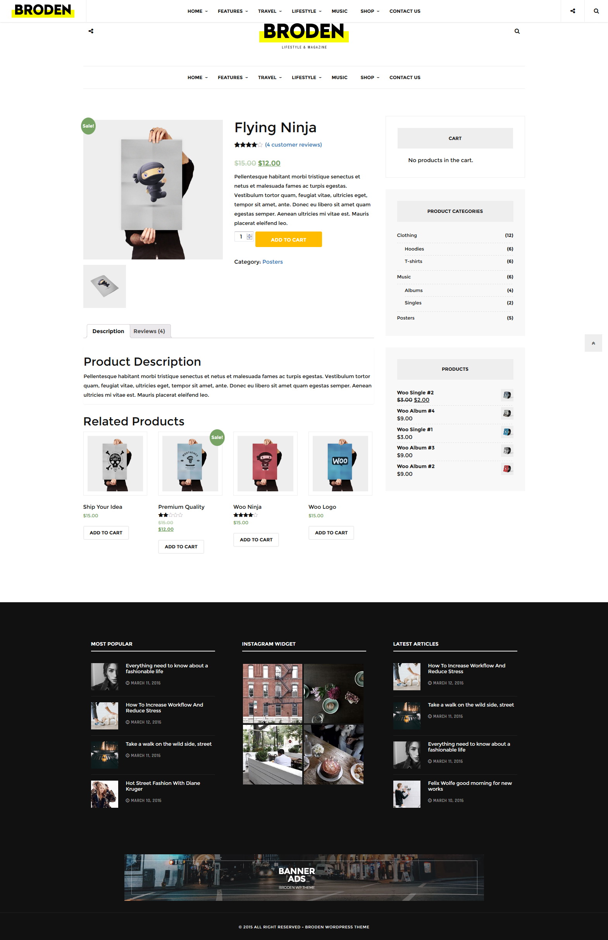This screenshot has width=608, height=940.
Task: Click the yellow Add to Cart button
Action: (288, 239)
